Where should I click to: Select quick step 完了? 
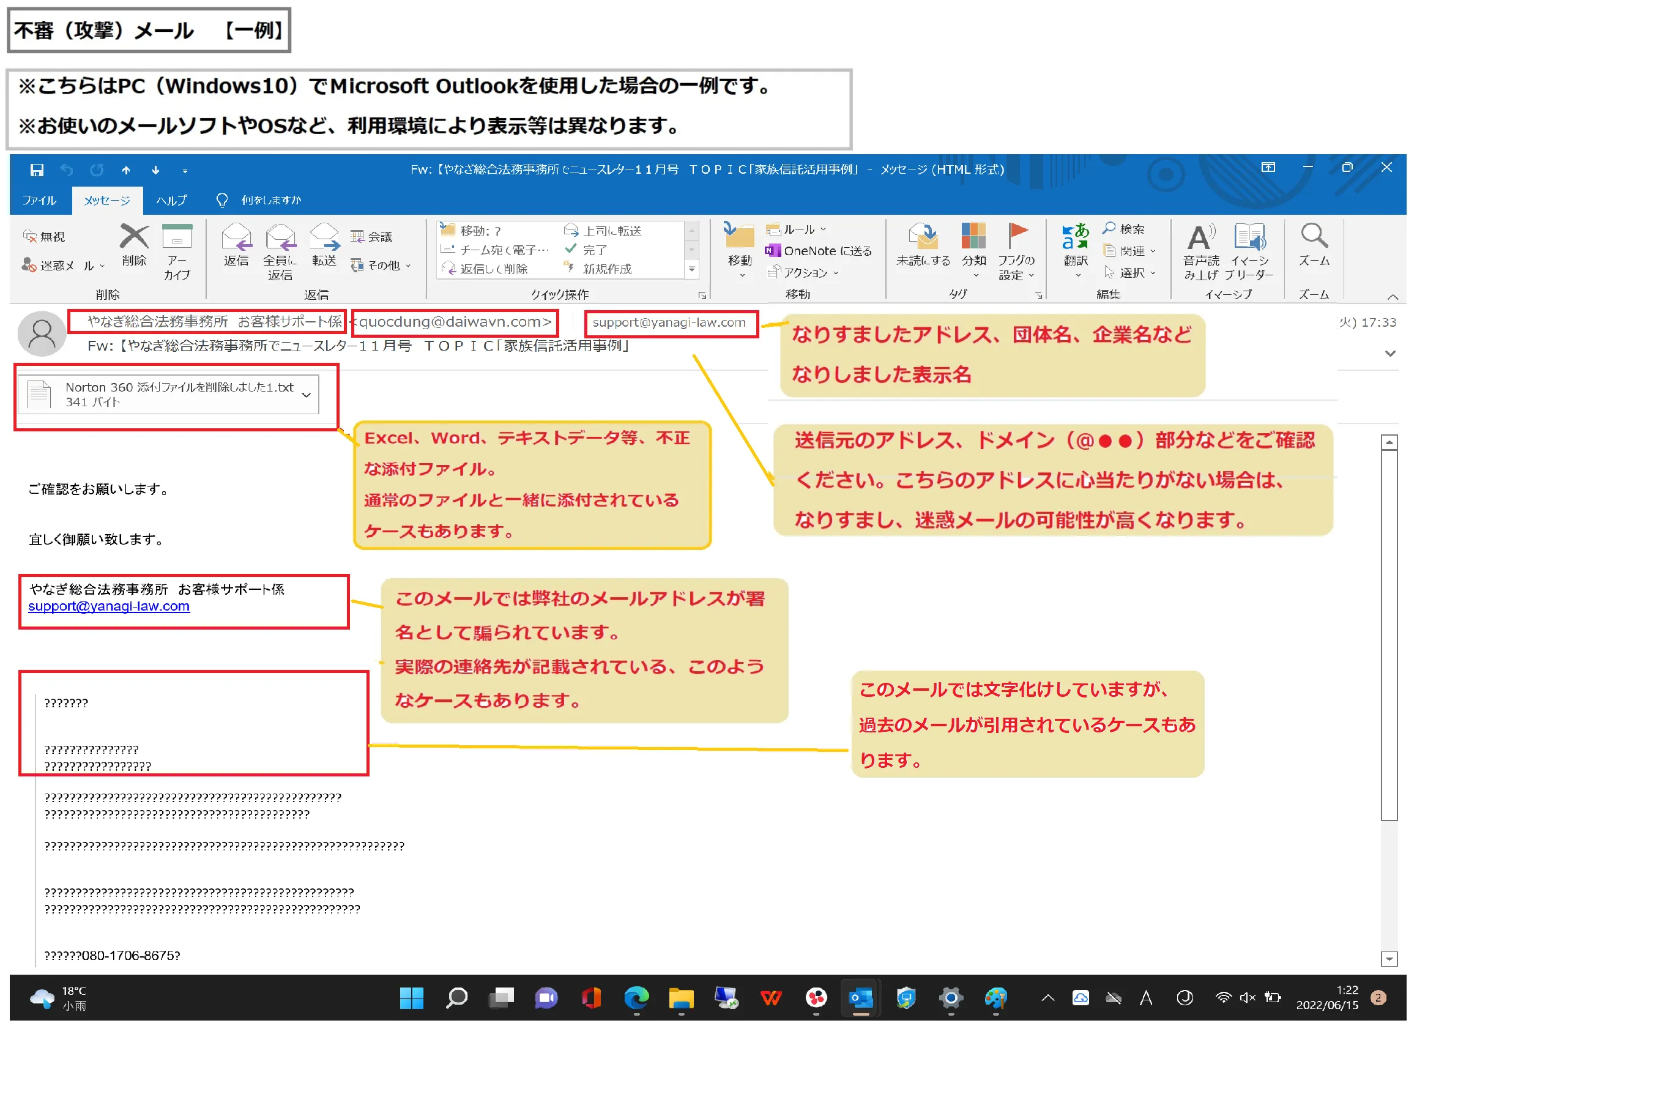[586, 250]
